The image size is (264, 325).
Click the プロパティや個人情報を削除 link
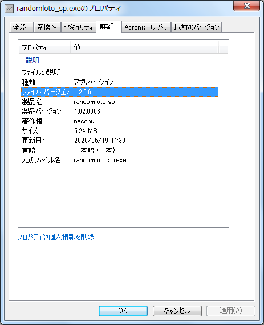click(x=56, y=237)
